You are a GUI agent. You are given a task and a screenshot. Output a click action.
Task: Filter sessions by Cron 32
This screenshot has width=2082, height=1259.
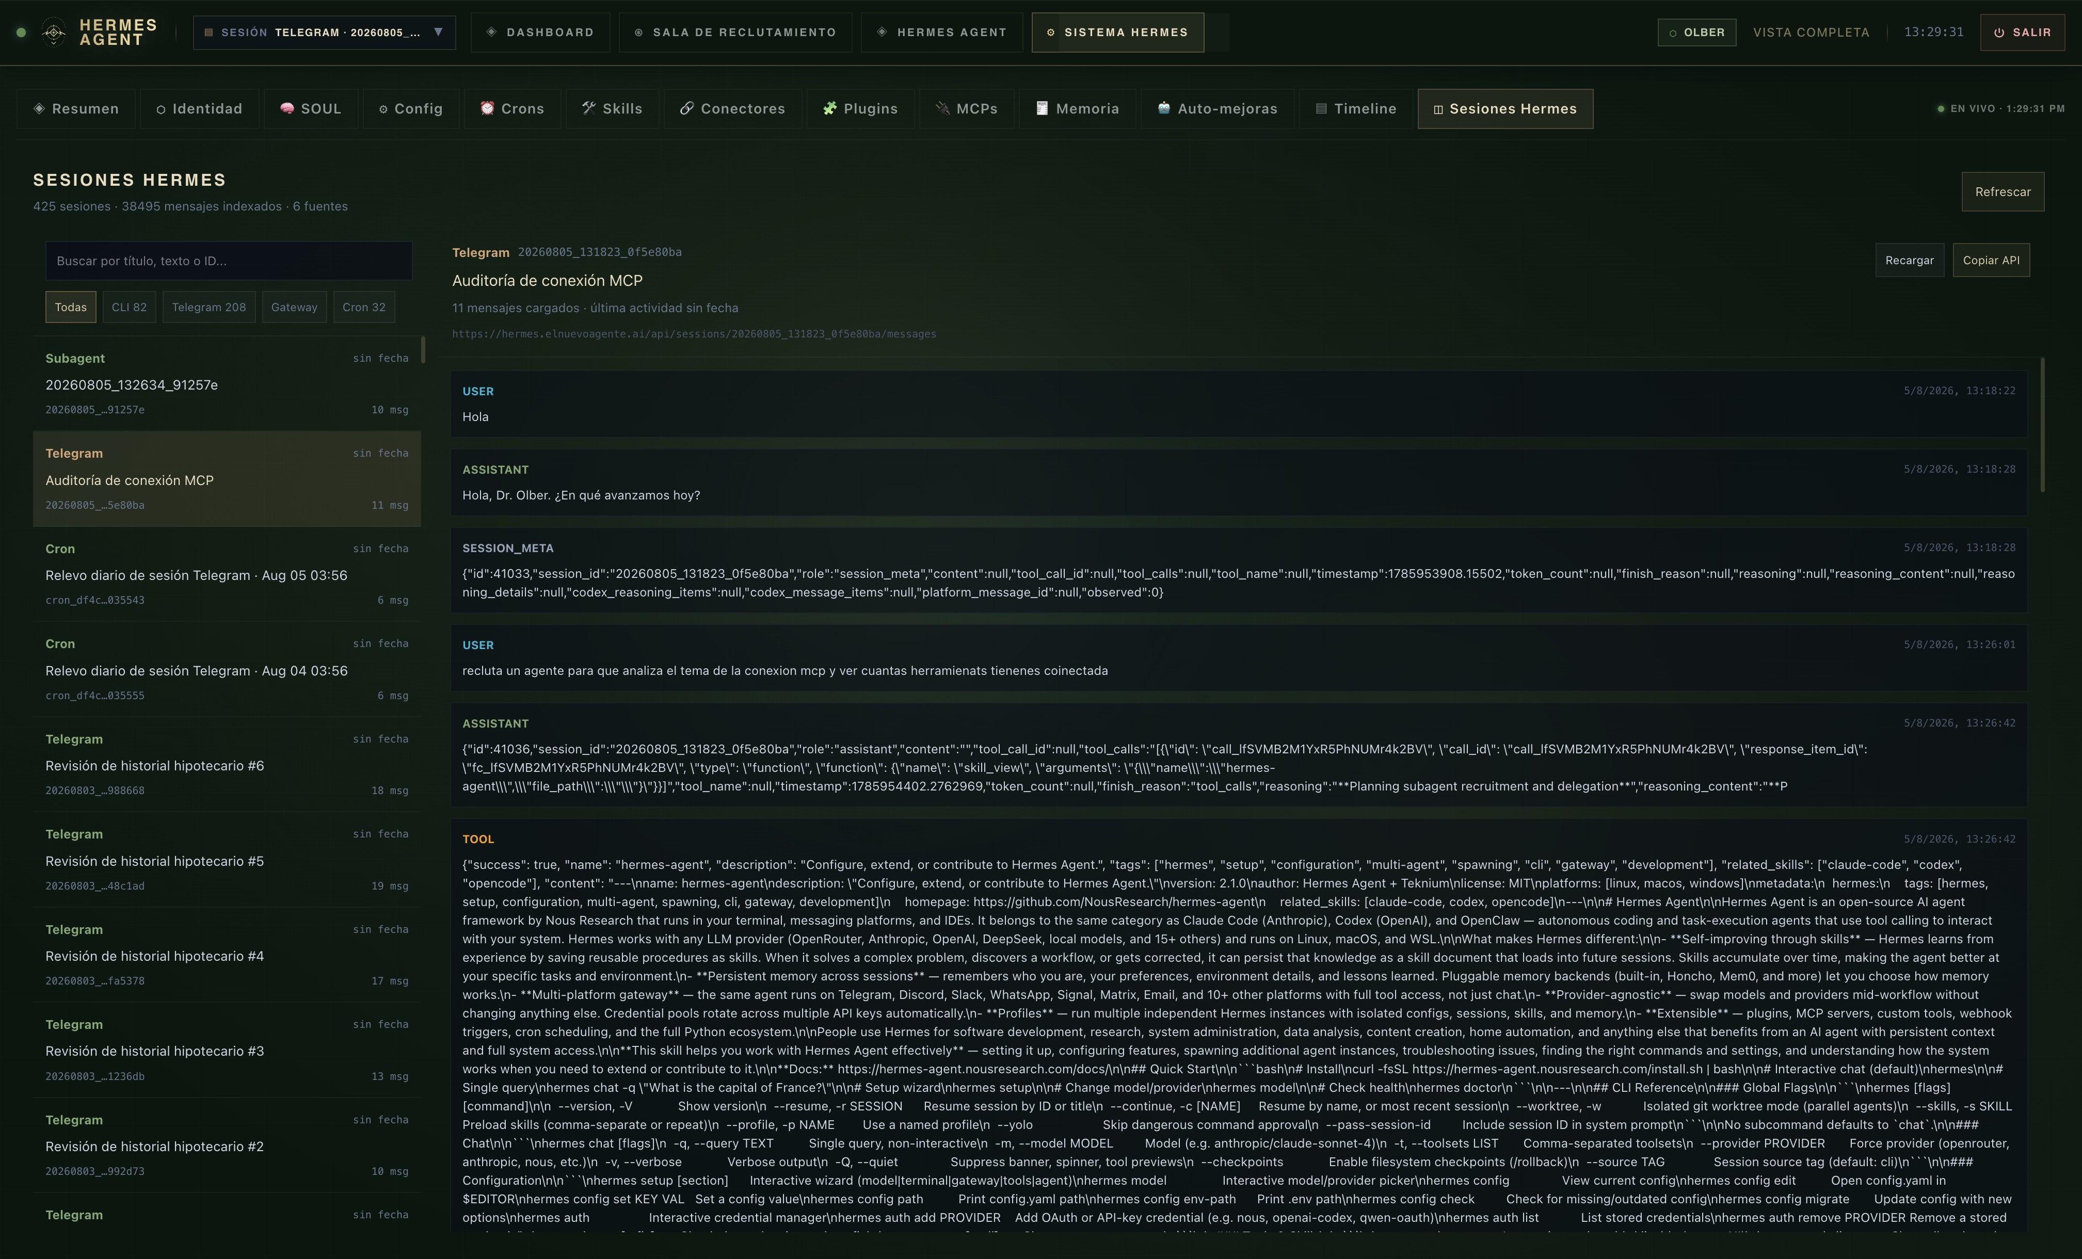(364, 306)
